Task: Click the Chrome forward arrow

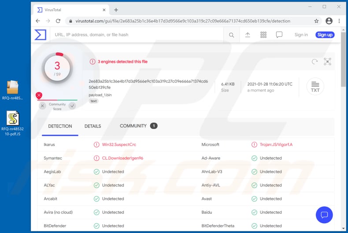Action: point(48,21)
